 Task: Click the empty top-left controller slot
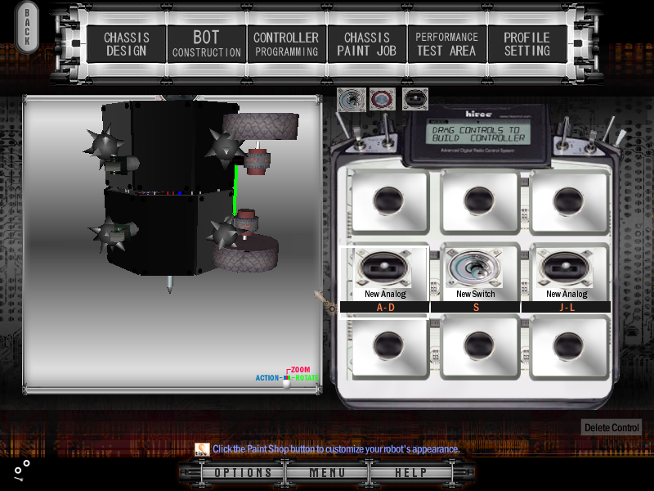(385, 201)
